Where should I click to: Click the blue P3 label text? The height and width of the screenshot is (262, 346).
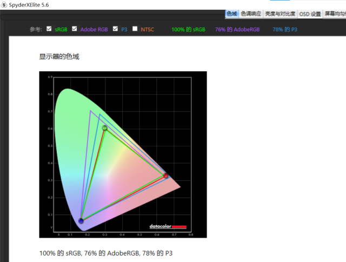pos(124,29)
